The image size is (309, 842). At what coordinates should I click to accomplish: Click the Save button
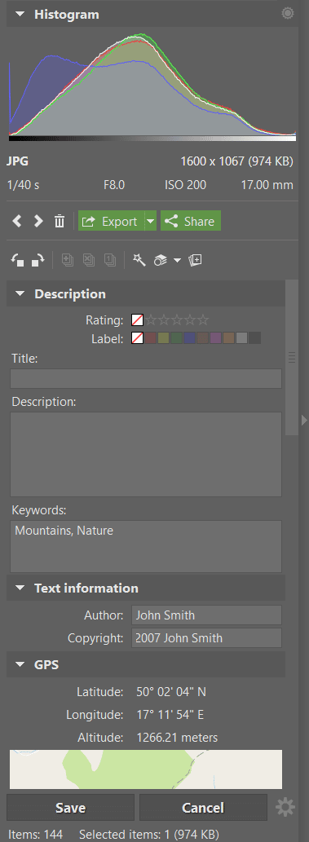tap(70, 808)
